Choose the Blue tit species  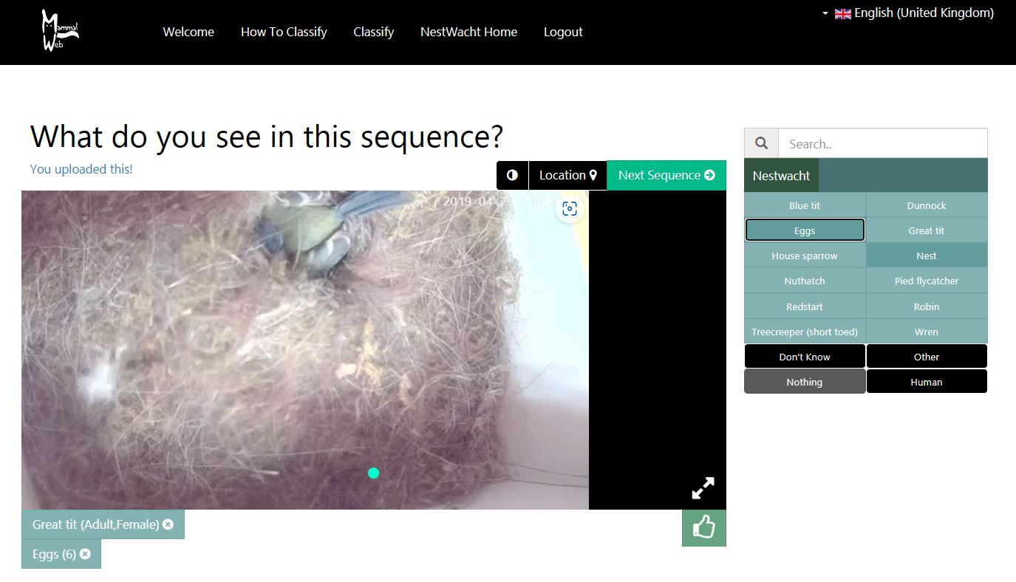pyautogui.click(x=805, y=205)
